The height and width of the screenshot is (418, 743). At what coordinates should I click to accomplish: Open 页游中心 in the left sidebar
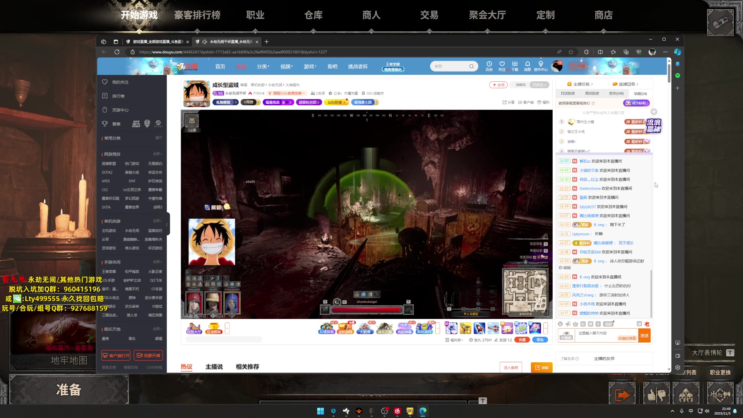[116, 110]
